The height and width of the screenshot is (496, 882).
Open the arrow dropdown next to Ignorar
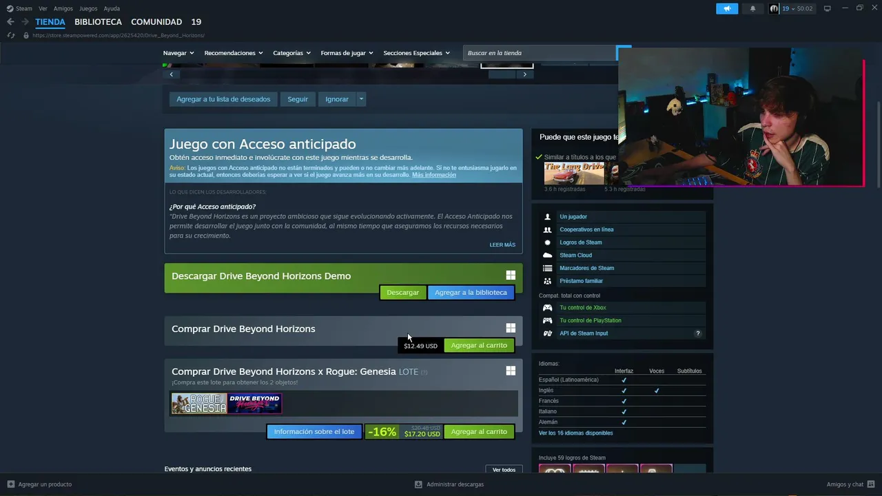click(360, 99)
